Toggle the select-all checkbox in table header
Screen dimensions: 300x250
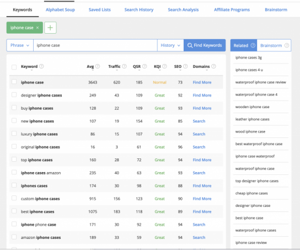(14, 67)
